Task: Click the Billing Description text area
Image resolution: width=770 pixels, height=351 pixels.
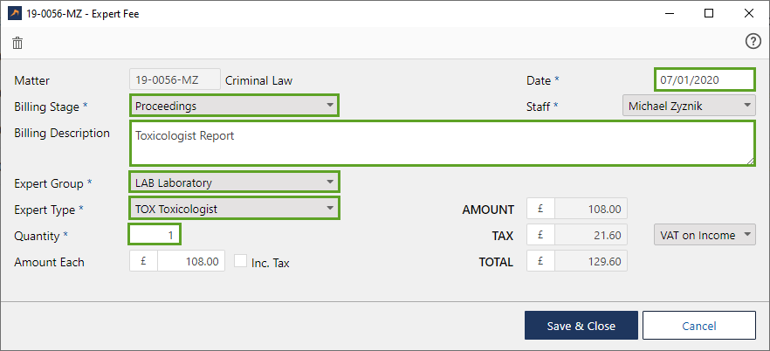Action: coord(442,143)
